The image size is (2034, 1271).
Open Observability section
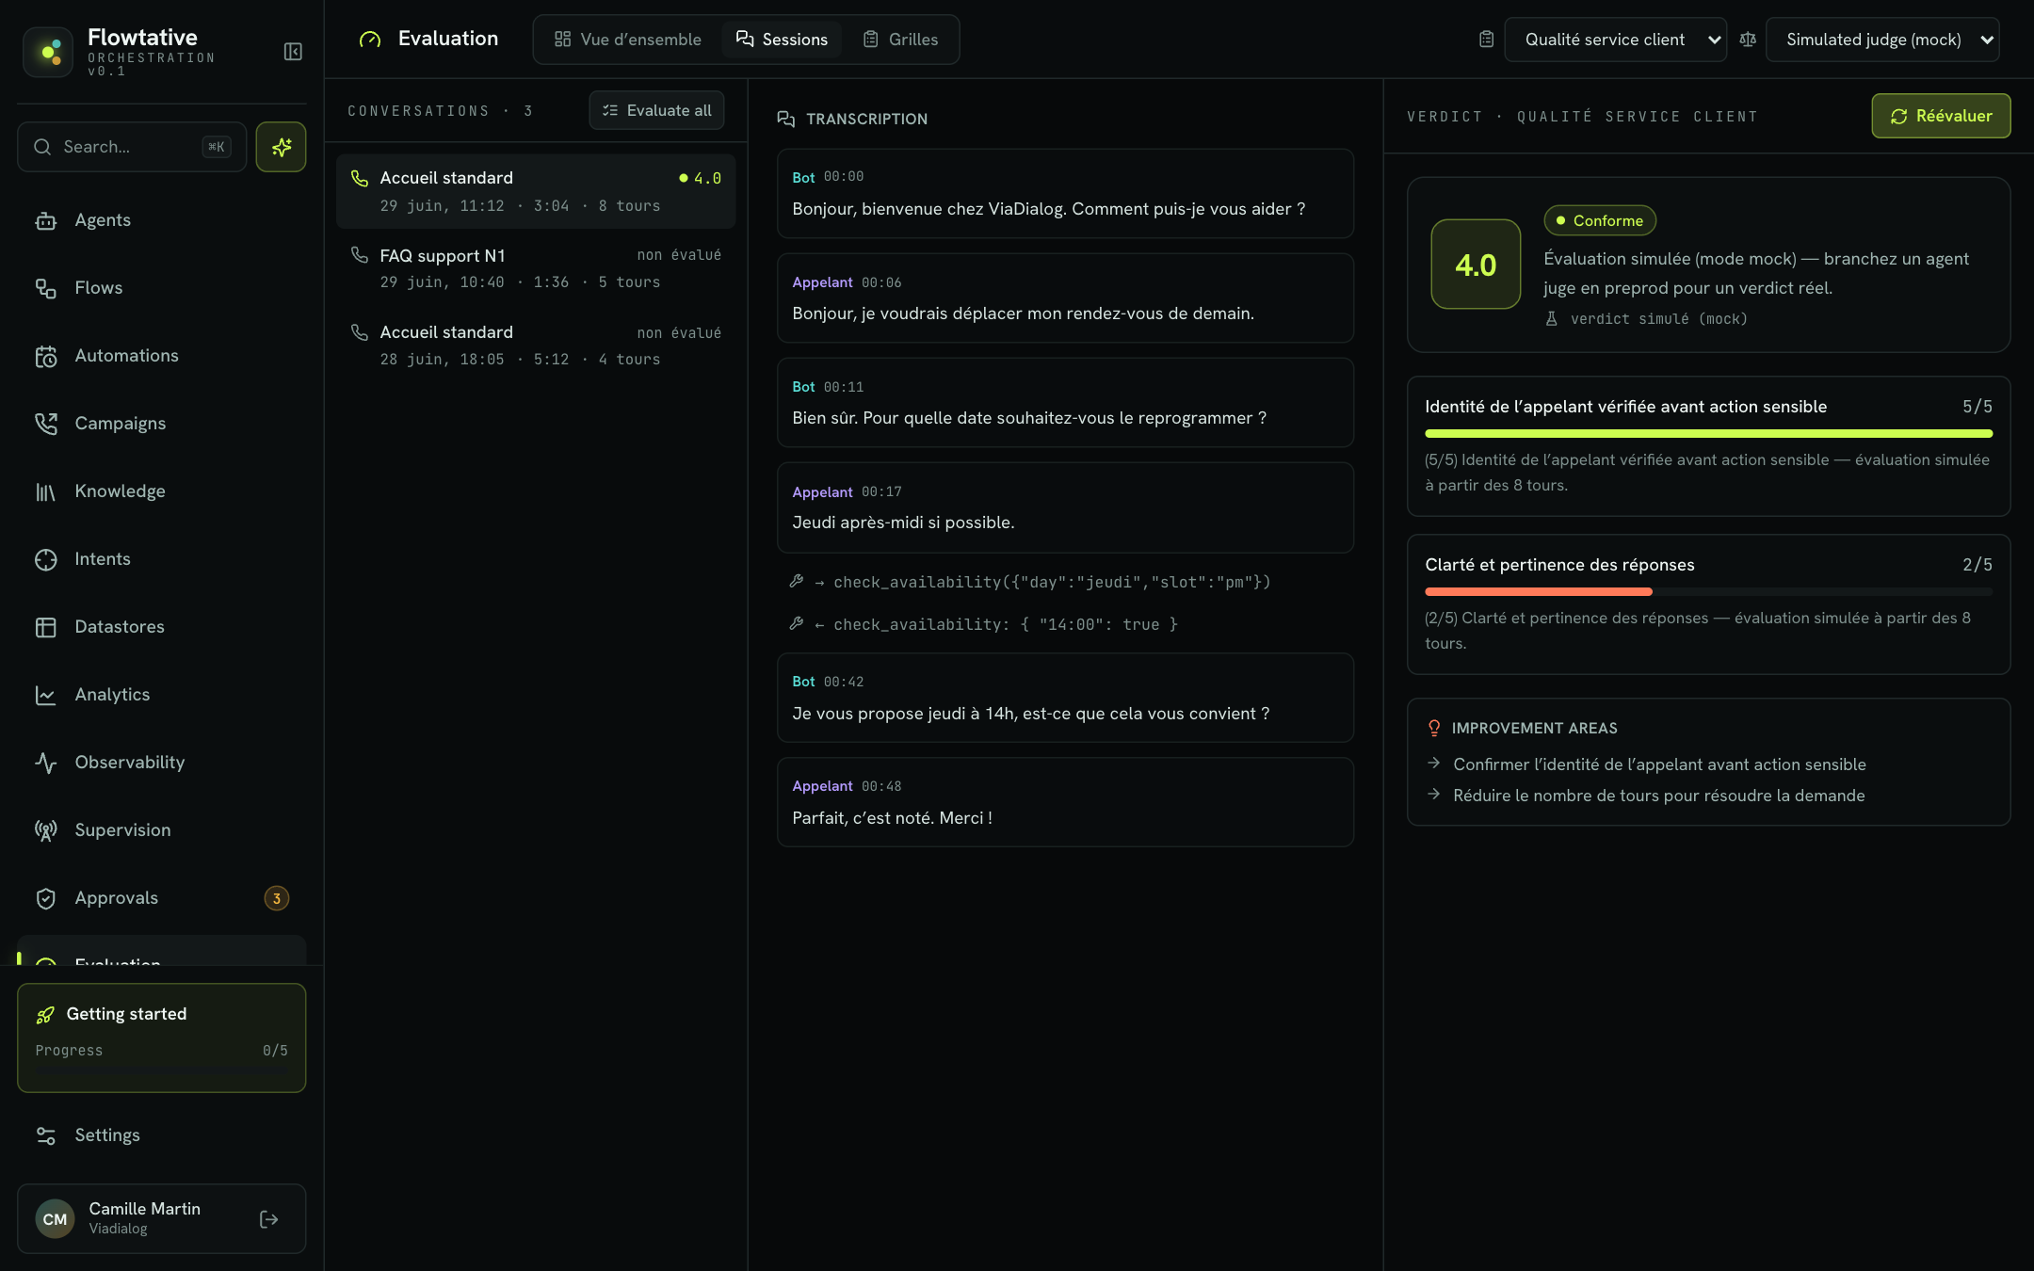point(162,763)
